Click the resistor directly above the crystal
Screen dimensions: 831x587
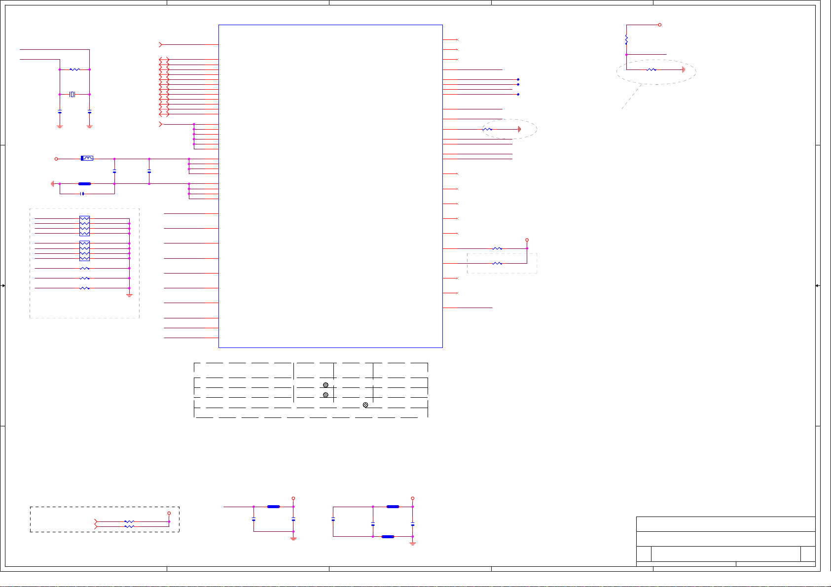coord(74,69)
